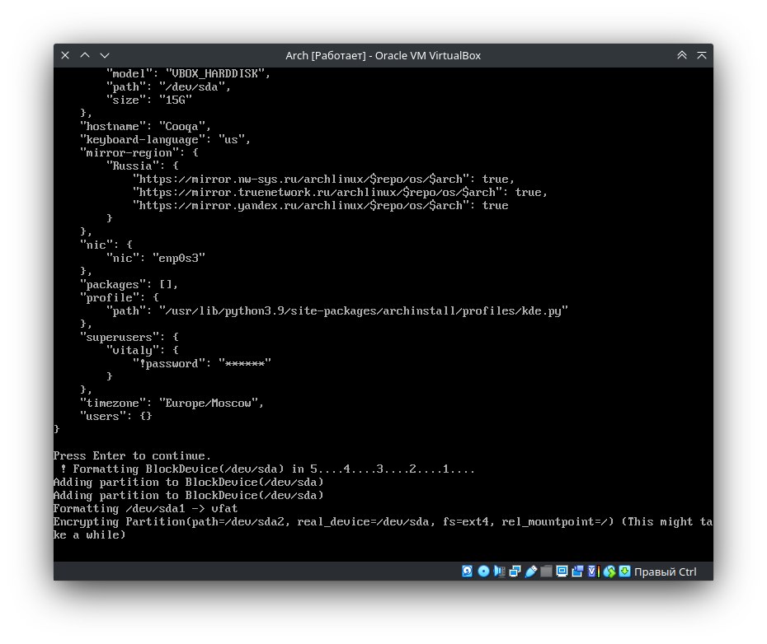
Task: Click the "Press Enter to continue." line
Action: [x=132, y=456]
